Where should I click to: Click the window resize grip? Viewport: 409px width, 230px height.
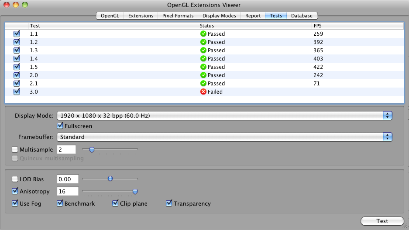tap(406, 227)
